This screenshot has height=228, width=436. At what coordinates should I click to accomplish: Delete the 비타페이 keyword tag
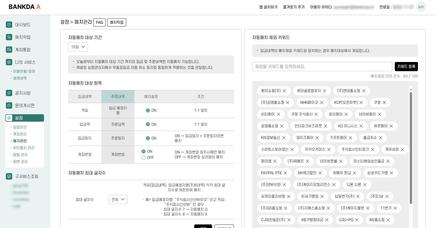click(278, 114)
